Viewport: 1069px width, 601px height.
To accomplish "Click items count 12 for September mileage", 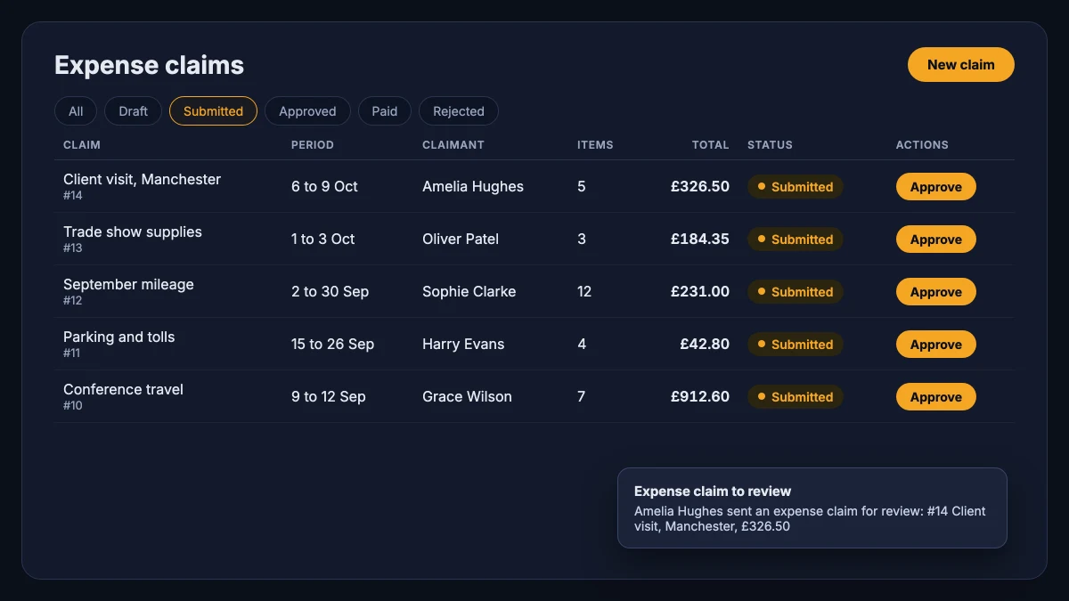I will (x=584, y=291).
